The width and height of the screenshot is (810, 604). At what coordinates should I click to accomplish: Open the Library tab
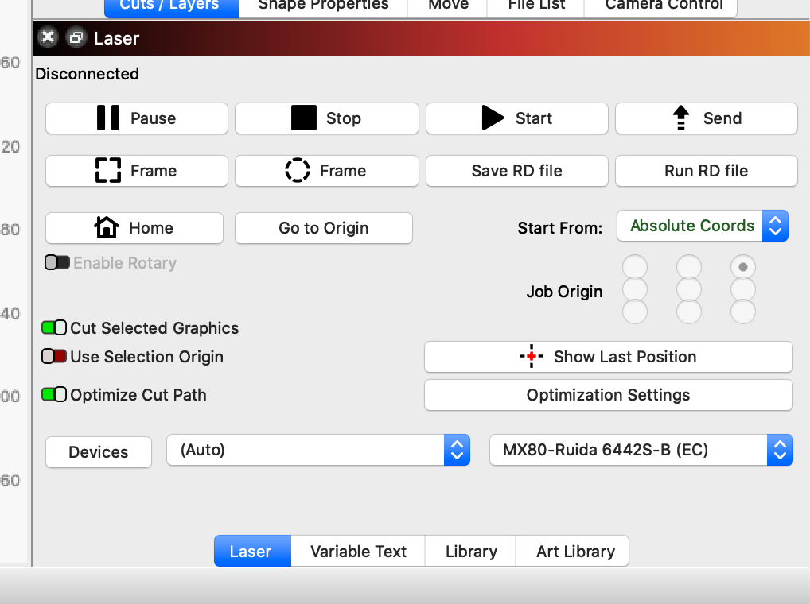pyautogui.click(x=470, y=551)
